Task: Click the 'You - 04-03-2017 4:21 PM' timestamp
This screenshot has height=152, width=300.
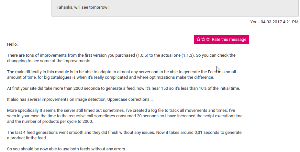Action: coord(274,22)
